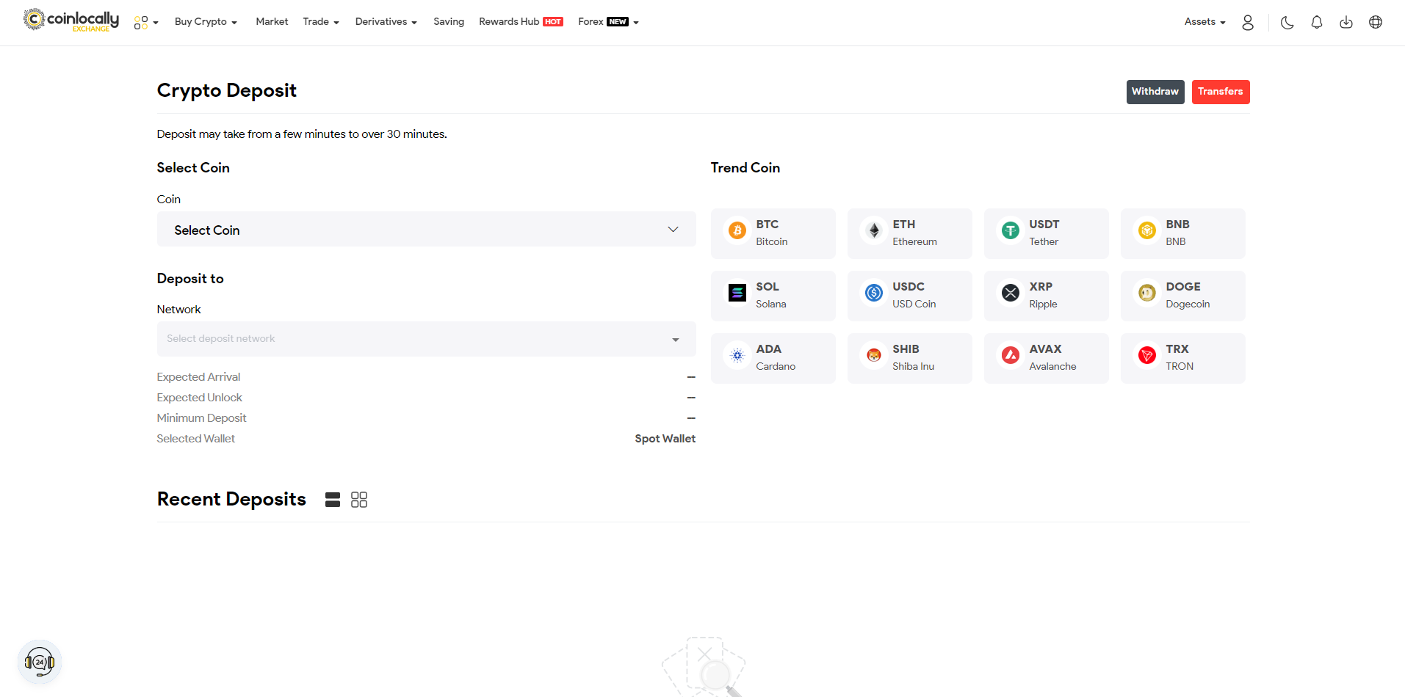This screenshot has width=1405, height=697.
Task: Select the Ripple XRP icon
Action: (x=1010, y=293)
